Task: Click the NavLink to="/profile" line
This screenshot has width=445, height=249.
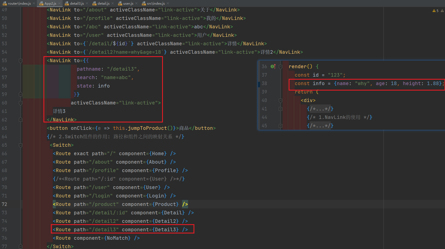Action: 146,18
